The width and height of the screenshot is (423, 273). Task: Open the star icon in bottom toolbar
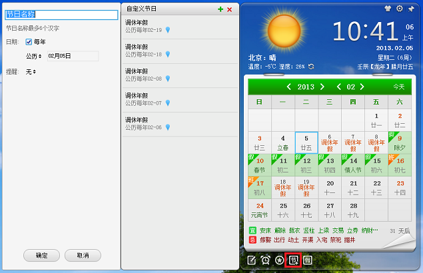pos(280,260)
